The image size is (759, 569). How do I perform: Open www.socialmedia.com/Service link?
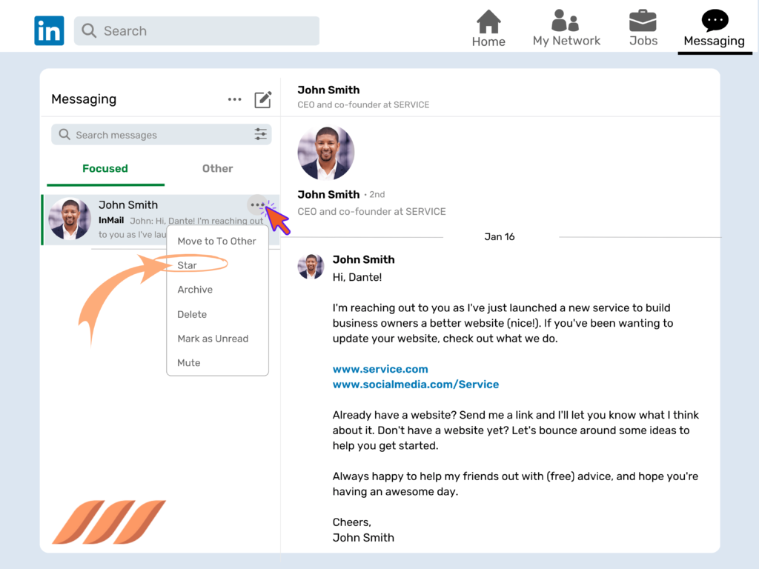click(415, 385)
